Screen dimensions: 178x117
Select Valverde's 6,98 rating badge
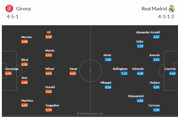click(x=140, y=73)
